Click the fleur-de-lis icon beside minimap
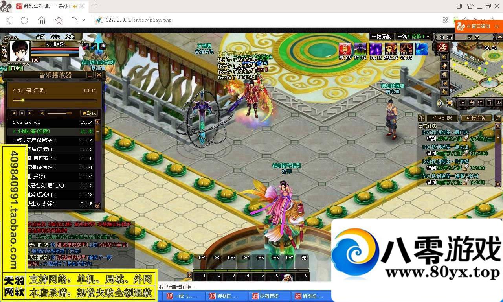Screen dimensions: 503x302 [x=444, y=92]
